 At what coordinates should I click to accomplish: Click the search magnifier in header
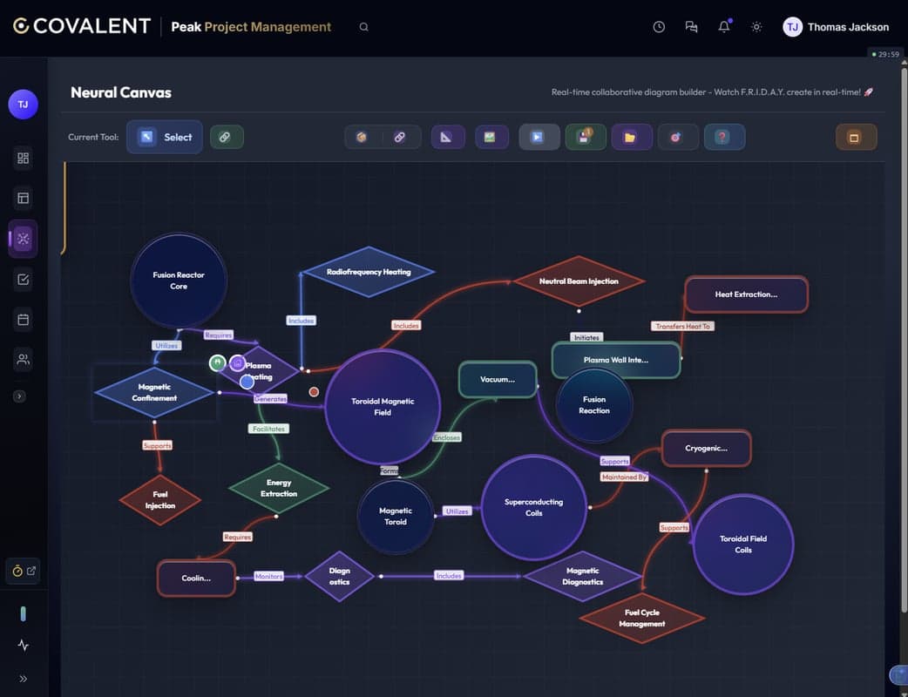[x=364, y=27]
